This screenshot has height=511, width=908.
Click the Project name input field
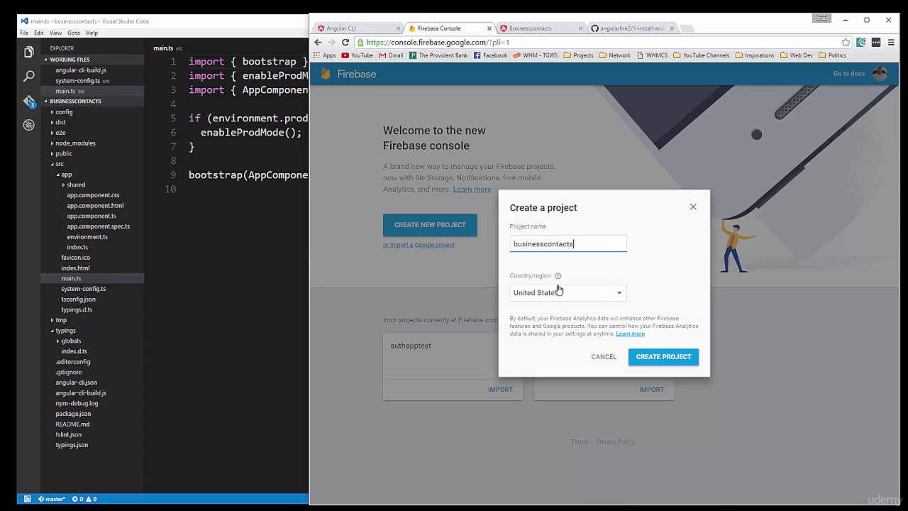click(567, 243)
